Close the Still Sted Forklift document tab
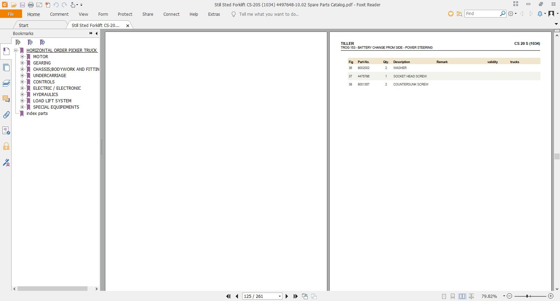 (128, 26)
